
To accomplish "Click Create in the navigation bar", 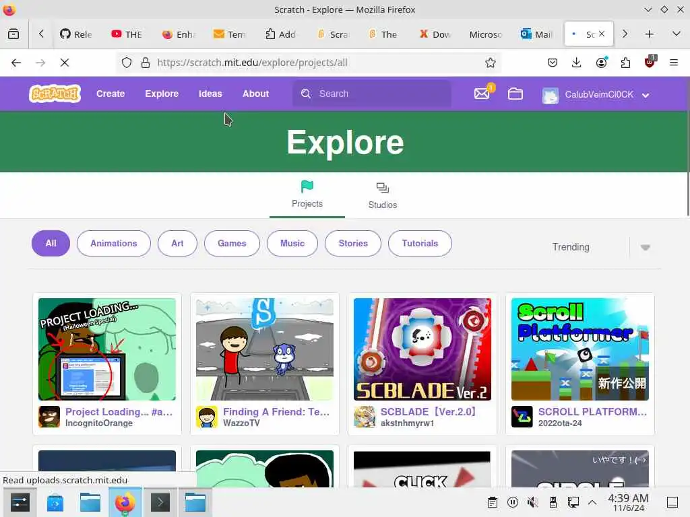I will pos(111,94).
